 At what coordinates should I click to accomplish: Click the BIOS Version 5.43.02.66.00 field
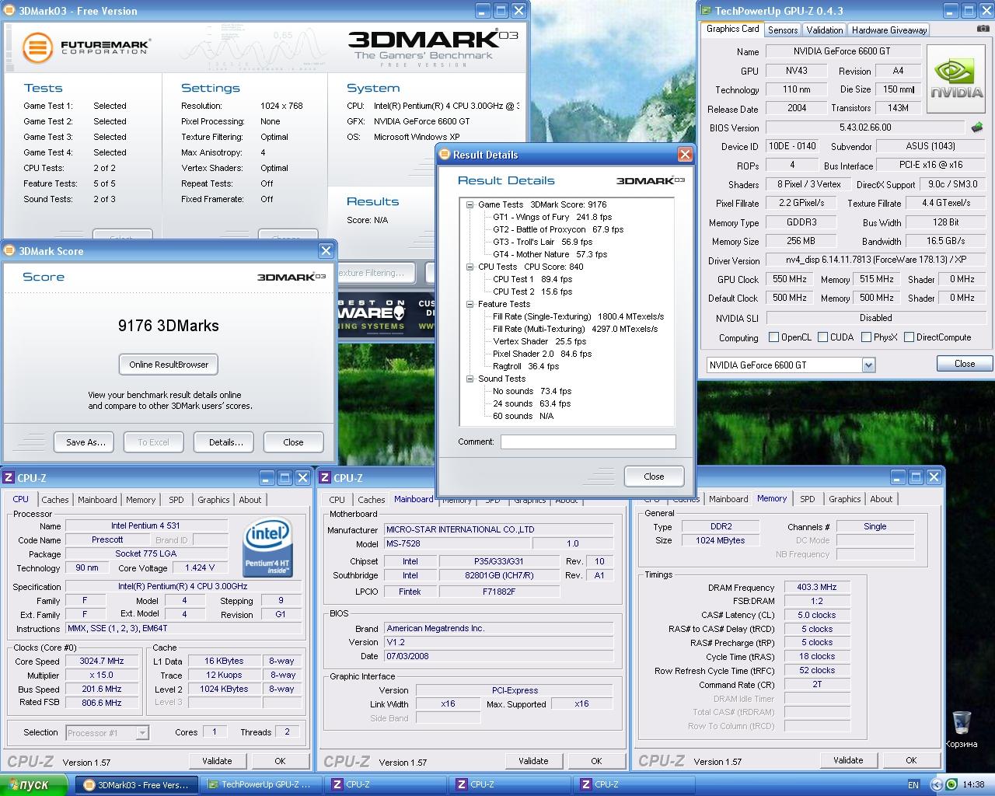865,127
